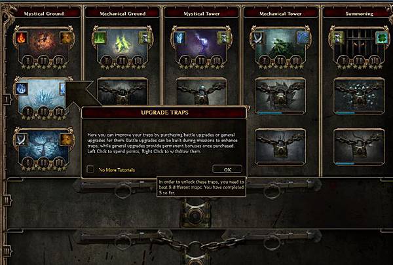Tick the No More Tutorials checkbox
This screenshot has height=265, width=393.
tap(90, 169)
